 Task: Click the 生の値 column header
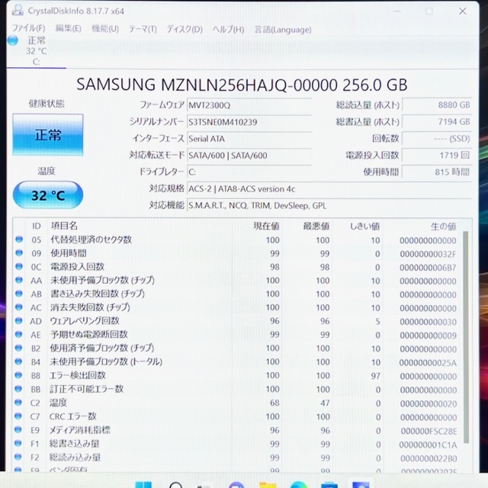[444, 226]
